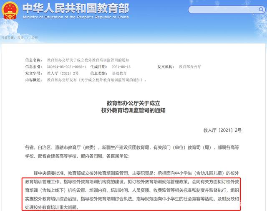Screen dimensions: 267x211
Task: Select the 内容概述 summary text
Action: point(96,80)
